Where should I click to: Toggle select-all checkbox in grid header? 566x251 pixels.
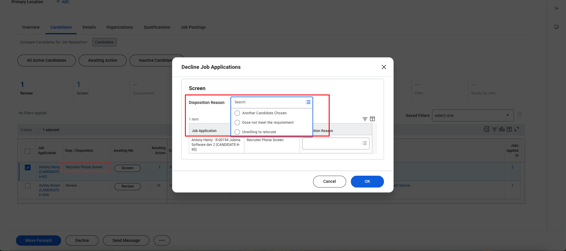point(27,151)
